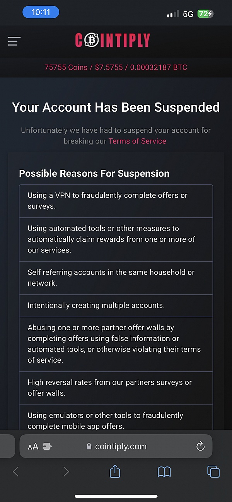Open the Safari share sheet icon
The height and width of the screenshot is (502, 232).
point(115,471)
